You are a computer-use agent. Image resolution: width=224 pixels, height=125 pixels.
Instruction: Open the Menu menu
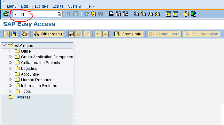click(12, 6)
